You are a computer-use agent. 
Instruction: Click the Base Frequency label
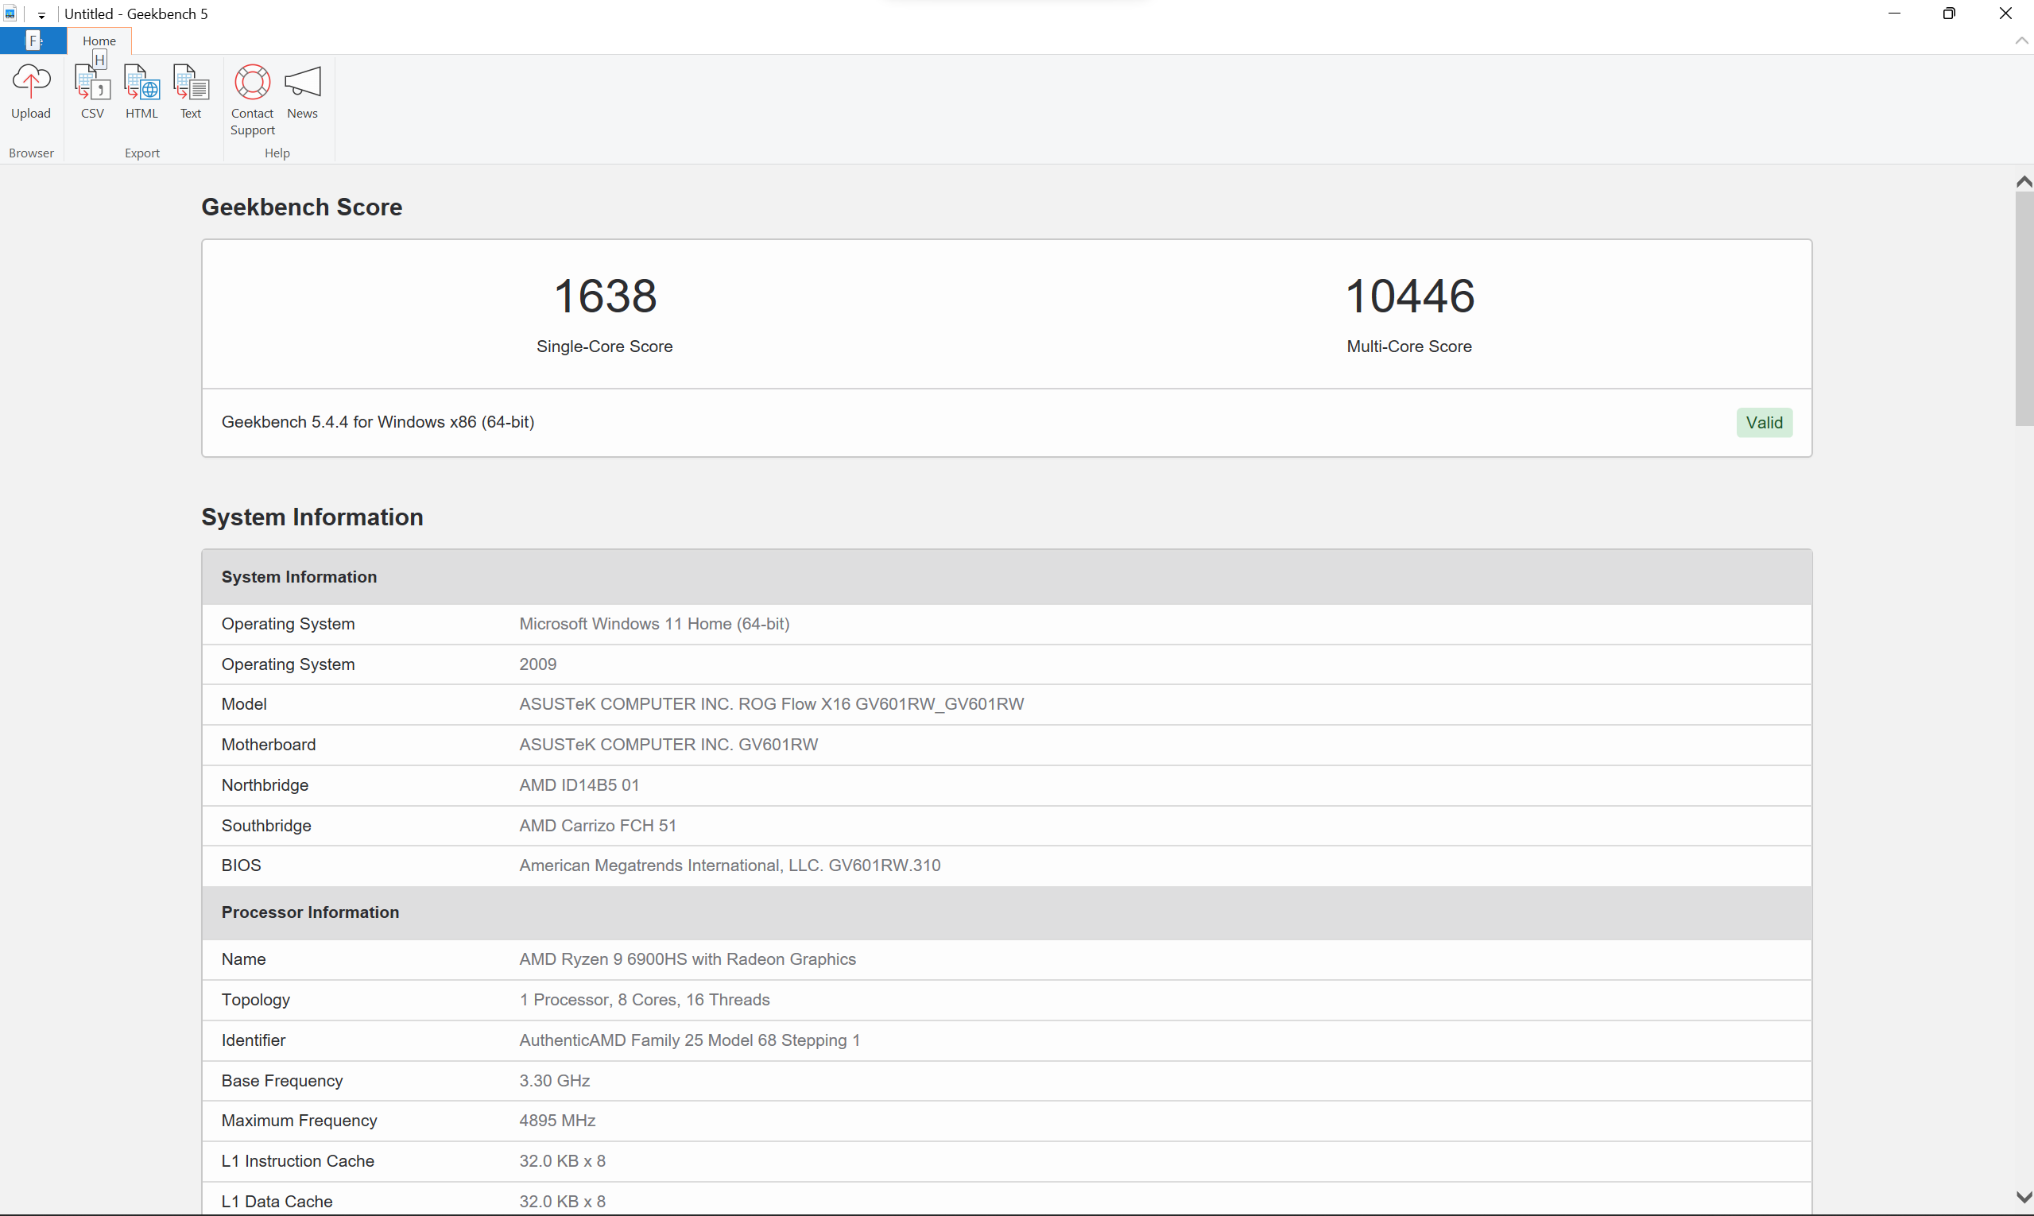click(x=282, y=1081)
